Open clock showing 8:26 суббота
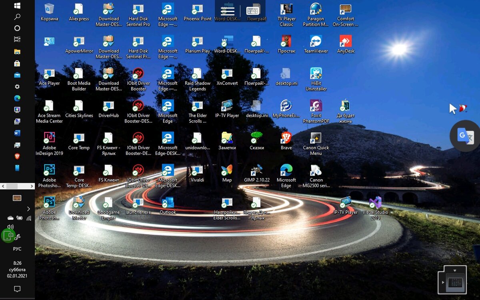The image size is (480, 300). coord(17,269)
